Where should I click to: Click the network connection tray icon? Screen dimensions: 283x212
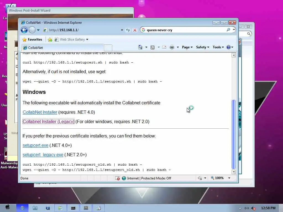(x=247, y=208)
